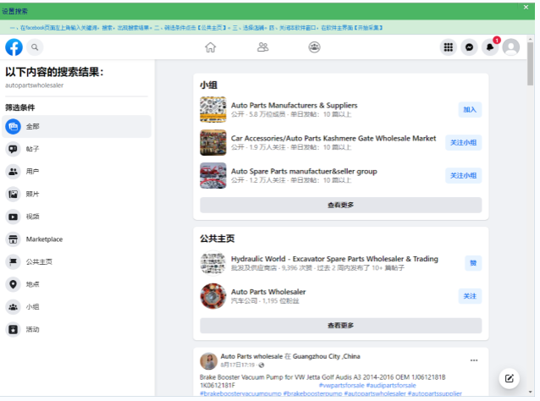Join Auto Parts Manufacturers & Suppliers group
540x401 pixels.
click(470, 110)
